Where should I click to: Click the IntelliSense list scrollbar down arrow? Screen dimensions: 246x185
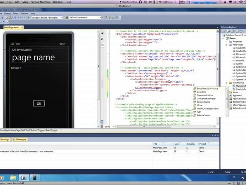click(x=227, y=115)
